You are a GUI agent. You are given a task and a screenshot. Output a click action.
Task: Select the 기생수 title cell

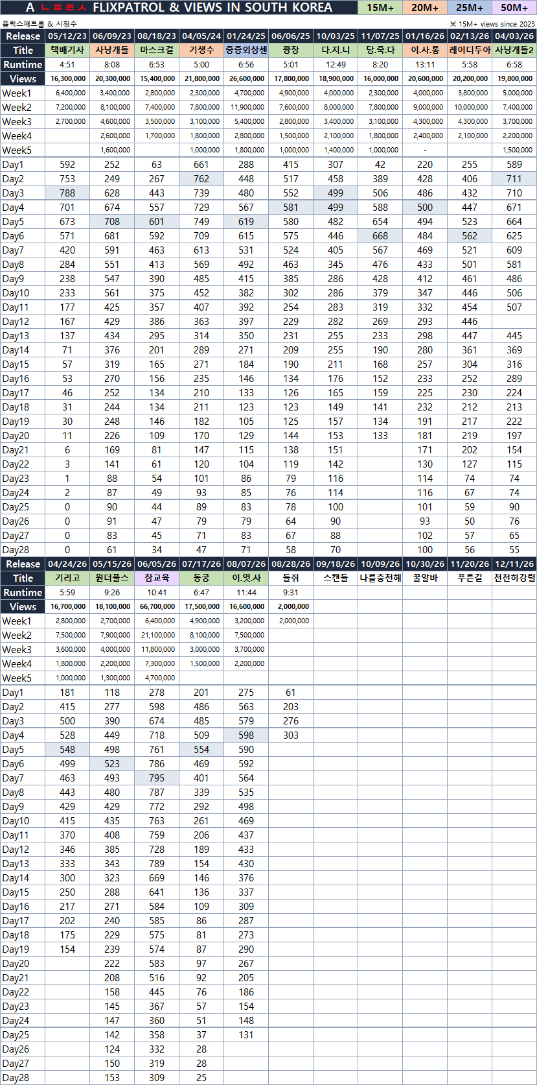pyautogui.click(x=201, y=50)
